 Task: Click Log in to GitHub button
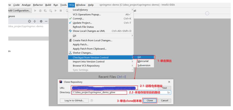pyautogui.click(x=74, y=100)
